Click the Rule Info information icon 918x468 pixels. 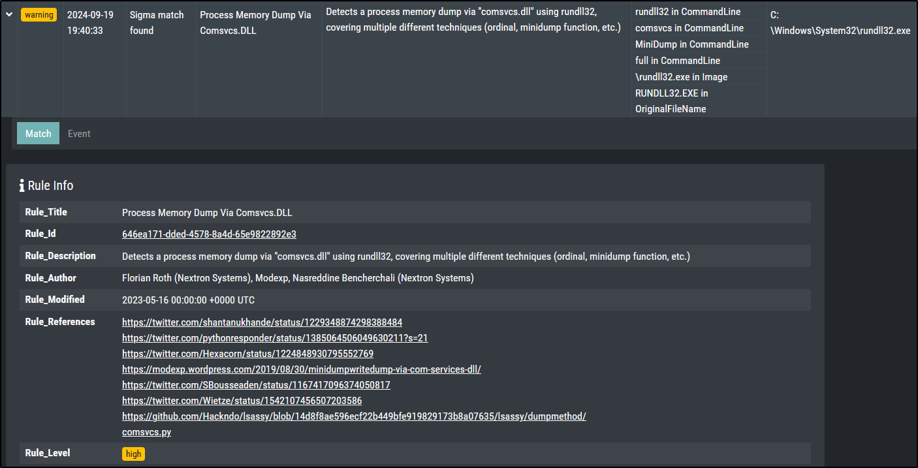[x=22, y=186]
